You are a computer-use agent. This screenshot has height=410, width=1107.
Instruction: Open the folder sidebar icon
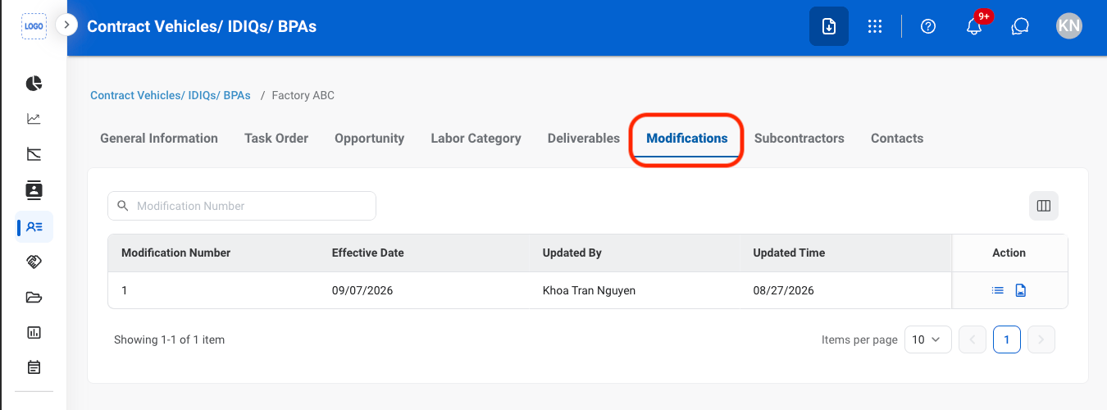34,297
